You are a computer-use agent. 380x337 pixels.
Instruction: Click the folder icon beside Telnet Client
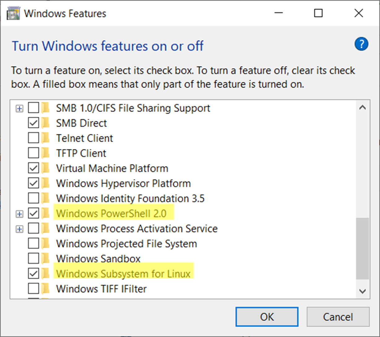coord(46,138)
